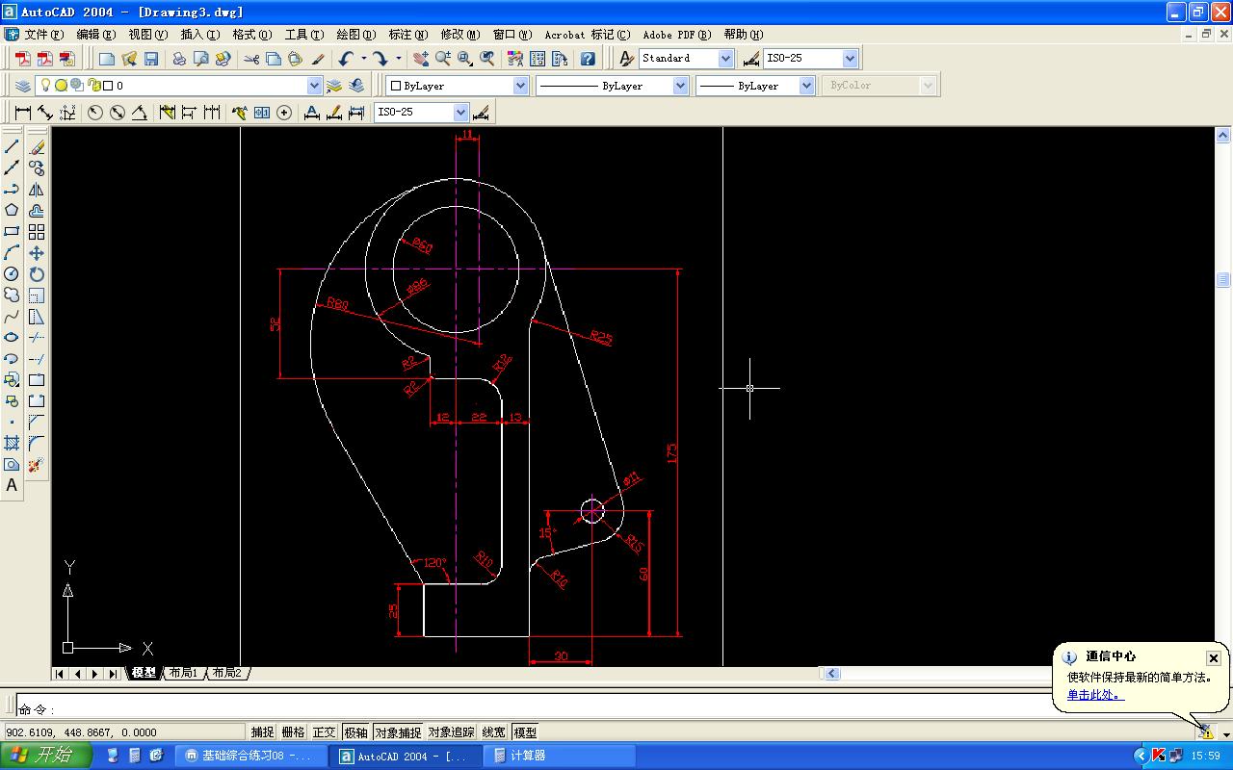Select the Radius Dimension tool
1233x770 pixels.
[94, 113]
